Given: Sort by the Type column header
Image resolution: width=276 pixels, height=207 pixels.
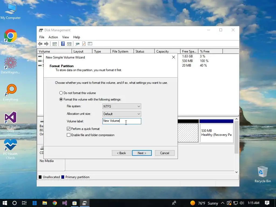Looking at the screenshot, I should (x=101, y=51).
